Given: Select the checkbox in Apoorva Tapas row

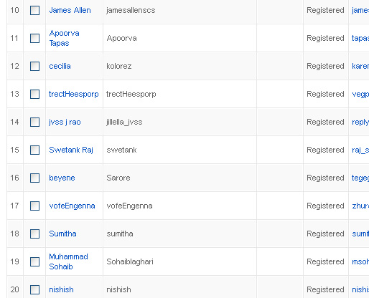Looking at the screenshot, I should (34, 38).
